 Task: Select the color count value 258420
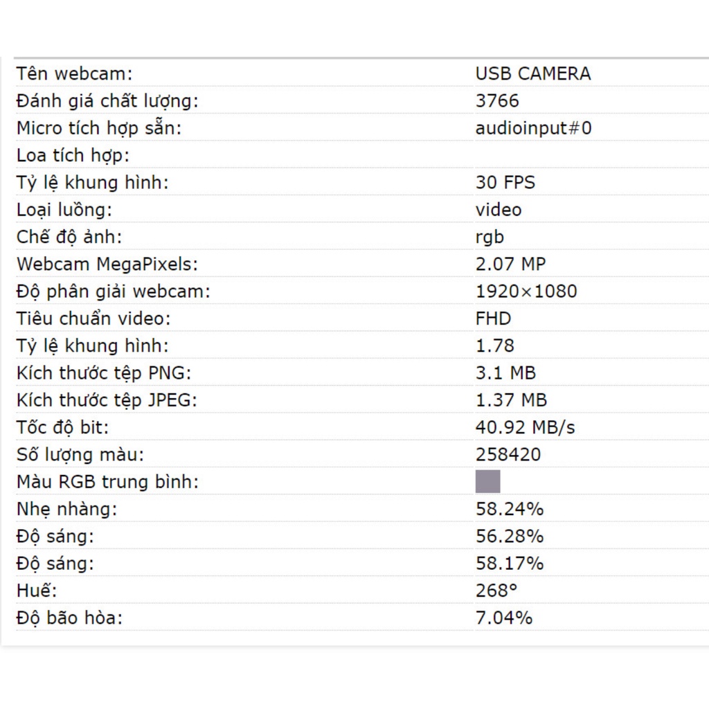[x=508, y=455]
